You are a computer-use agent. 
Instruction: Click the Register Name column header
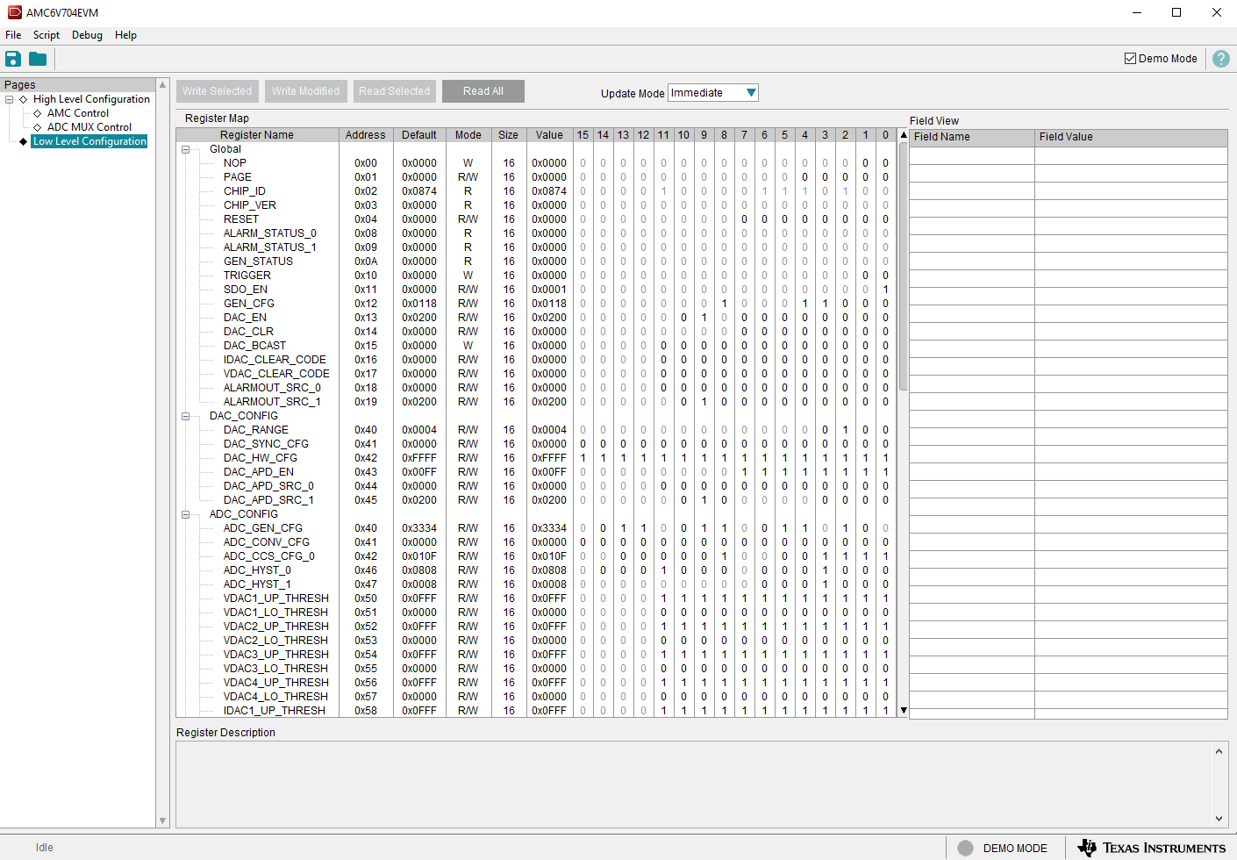coord(257,135)
